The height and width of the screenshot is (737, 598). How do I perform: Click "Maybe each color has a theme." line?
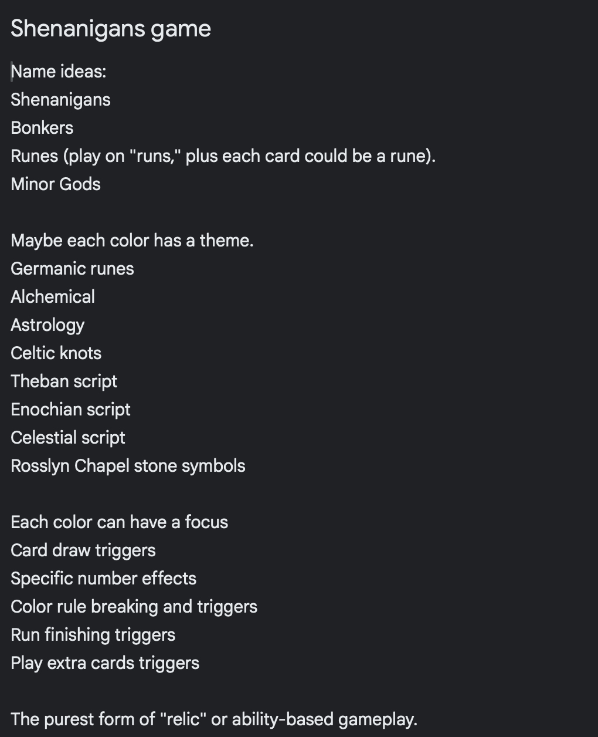coord(132,241)
